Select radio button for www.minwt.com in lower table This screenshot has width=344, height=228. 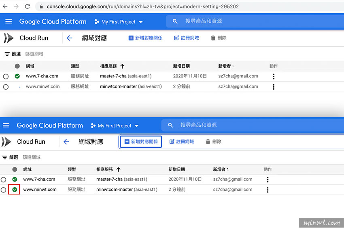point(4,190)
